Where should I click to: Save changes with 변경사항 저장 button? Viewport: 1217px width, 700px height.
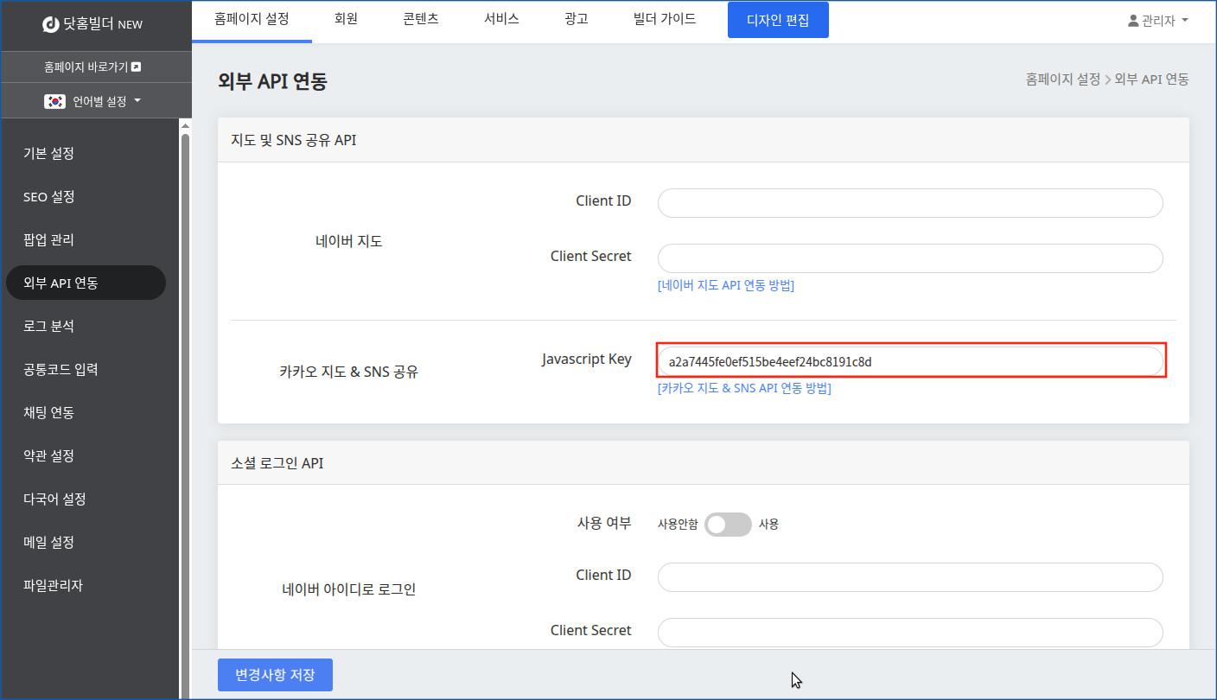tap(275, 675)
